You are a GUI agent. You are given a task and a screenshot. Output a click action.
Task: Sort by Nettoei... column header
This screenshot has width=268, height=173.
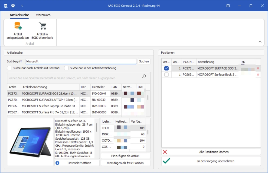(x=121, y=122)
